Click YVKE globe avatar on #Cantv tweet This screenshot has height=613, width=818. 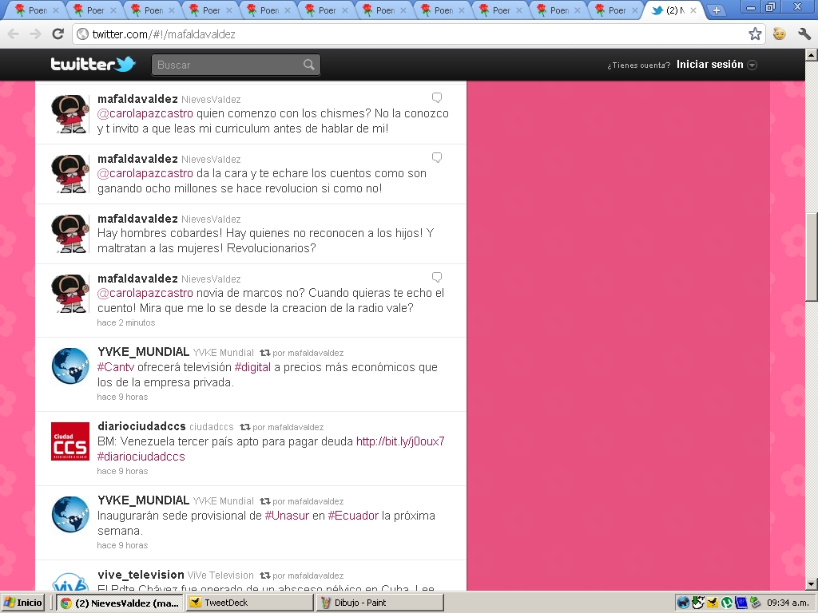coord(70,366)
